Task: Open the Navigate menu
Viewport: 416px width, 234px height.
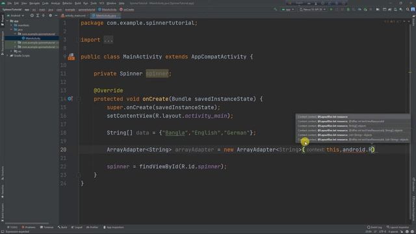Action: pyautogui.click(x=34, y=3)
